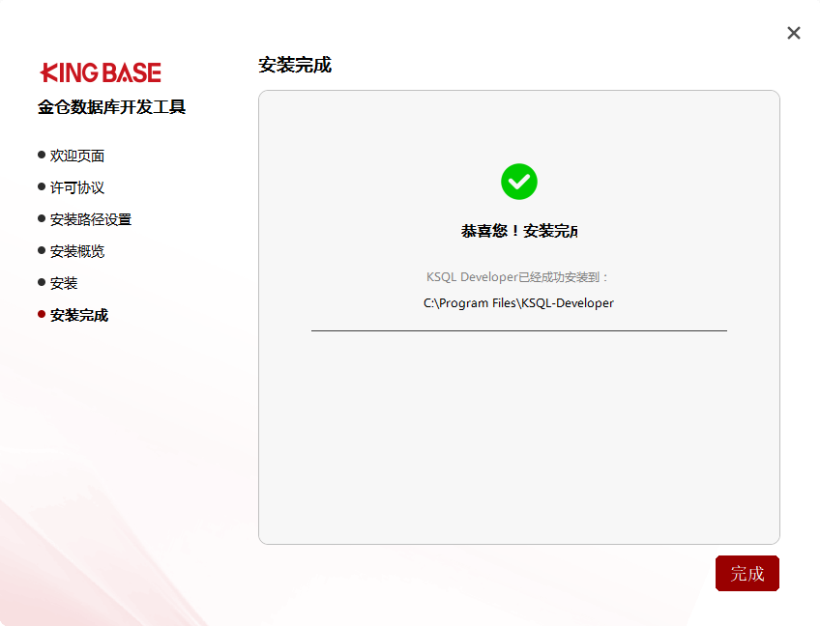This screenshot has width=820, height=626.
Task: Click the 恭喜您！安装完成 message
Action: coord(519,232)
